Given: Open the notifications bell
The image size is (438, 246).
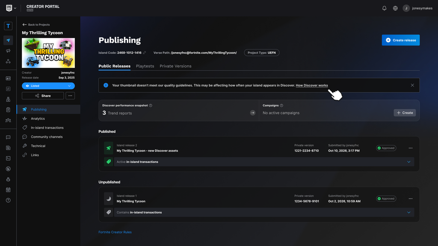Looking at the screenshot, I should pyautogui.click(x=385, y=8).
